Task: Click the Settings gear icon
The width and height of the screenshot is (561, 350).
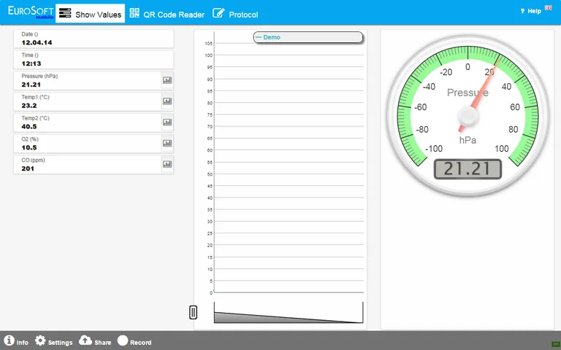Action: (40, 341)
